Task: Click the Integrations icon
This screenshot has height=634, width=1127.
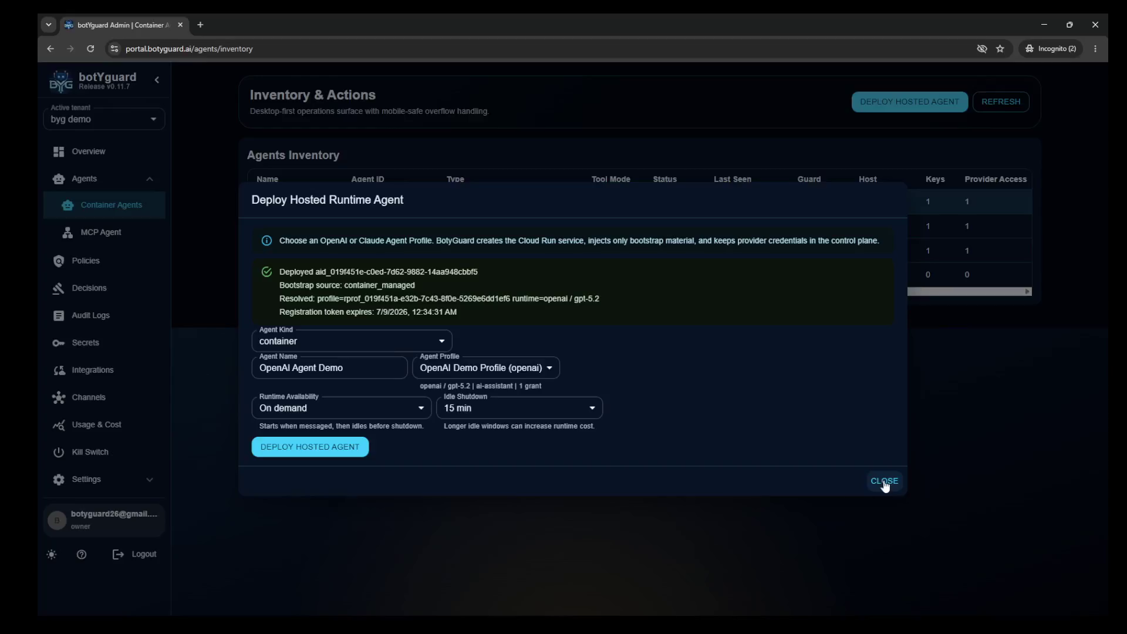Action: pyautogui.click(x=59, y=370)
